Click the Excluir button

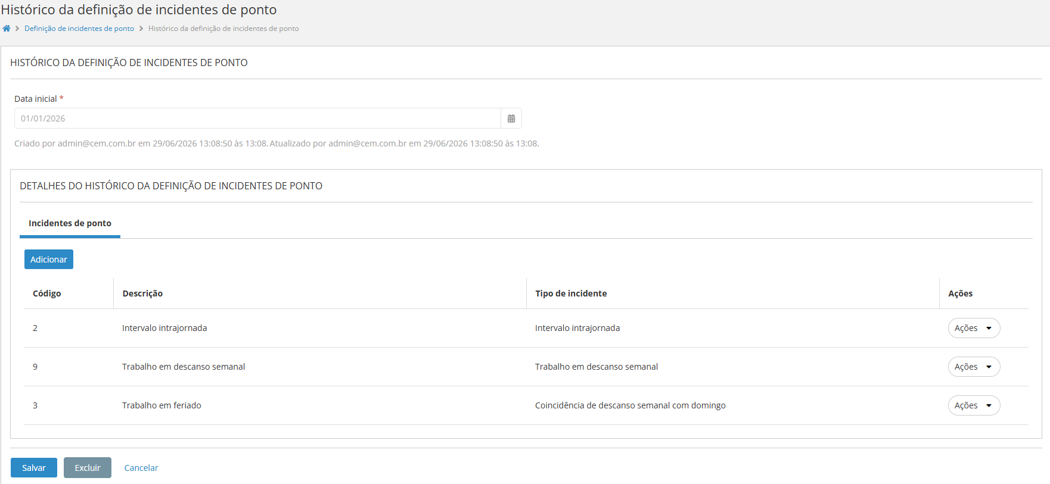(x=88, y=468)
